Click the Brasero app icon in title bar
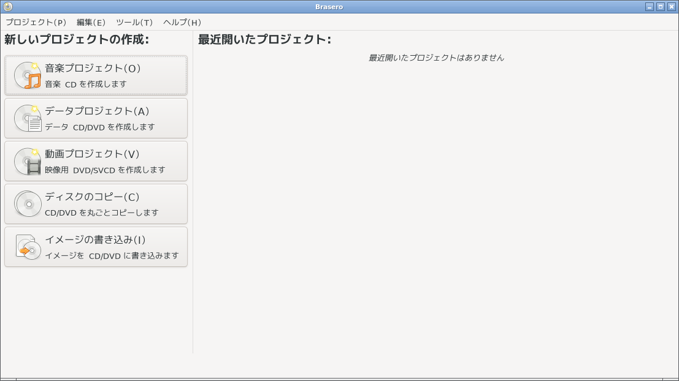 [x=8, y=7]
